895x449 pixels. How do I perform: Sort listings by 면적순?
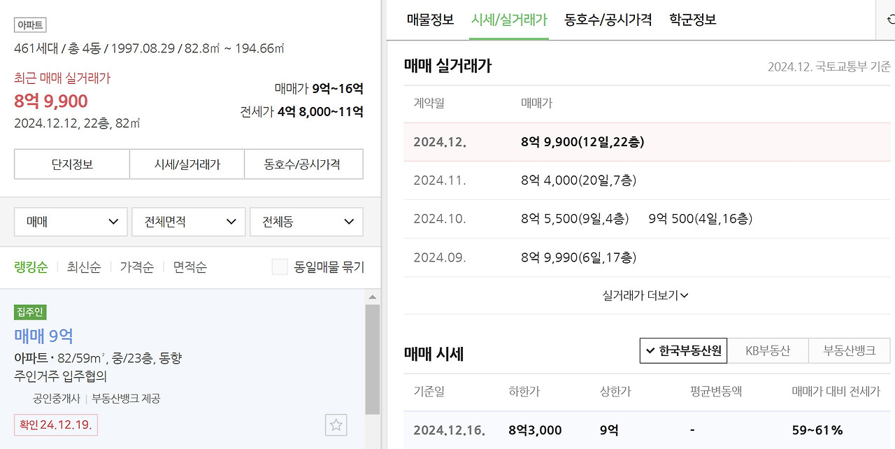189,266
